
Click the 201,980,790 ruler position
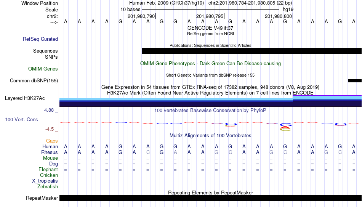141,16
